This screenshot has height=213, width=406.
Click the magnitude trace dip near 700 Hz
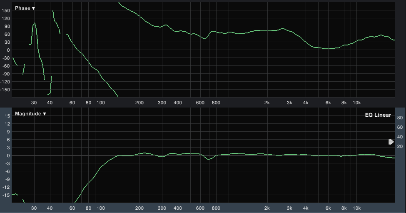[x=209, y=159]
